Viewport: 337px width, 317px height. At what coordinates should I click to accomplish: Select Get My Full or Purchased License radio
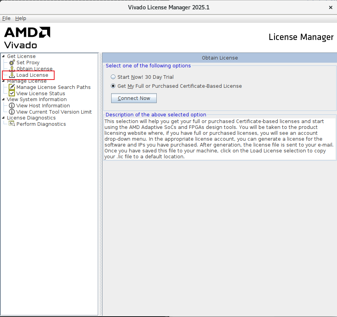[x=113, y=86]
